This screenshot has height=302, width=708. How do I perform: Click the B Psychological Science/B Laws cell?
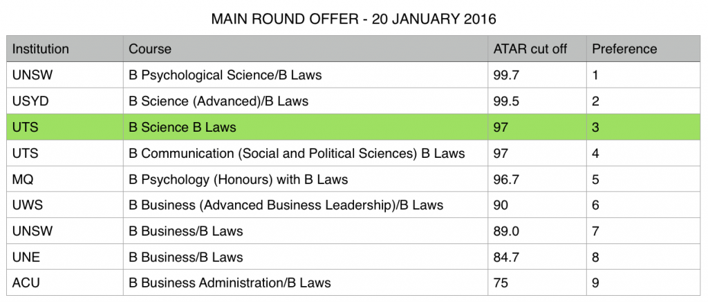click(x=225, y=75)
